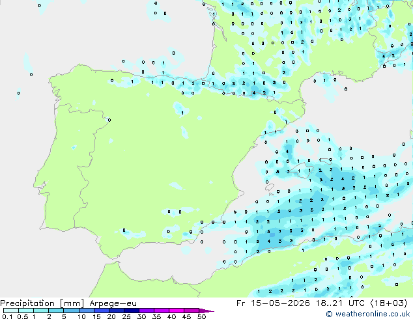The height and width of the screenshot is (319, 413).
Task: Select the 25–30 mm navy legend swatch
Action: [x=132, y=311]
